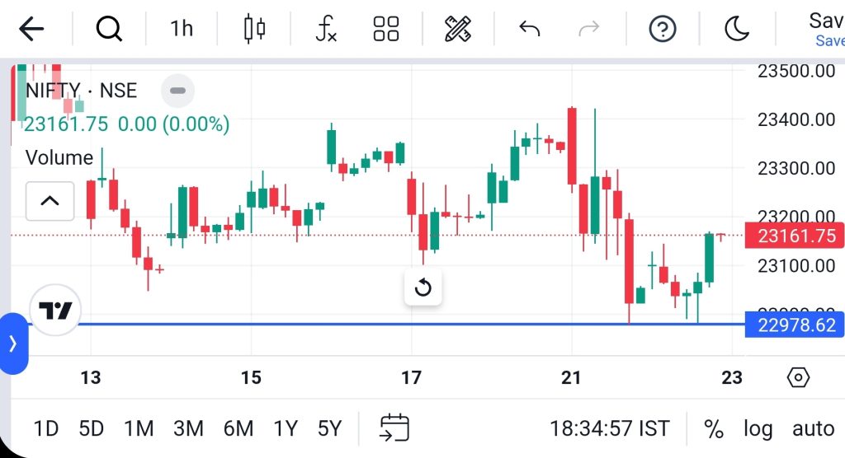Open the indicator templates grid
The height and width of the screenshot is (458, 845).
[386, 30]
